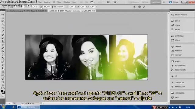Open the Layers panel
Screen dimensions: 195x109
click(x=176, y=47)
